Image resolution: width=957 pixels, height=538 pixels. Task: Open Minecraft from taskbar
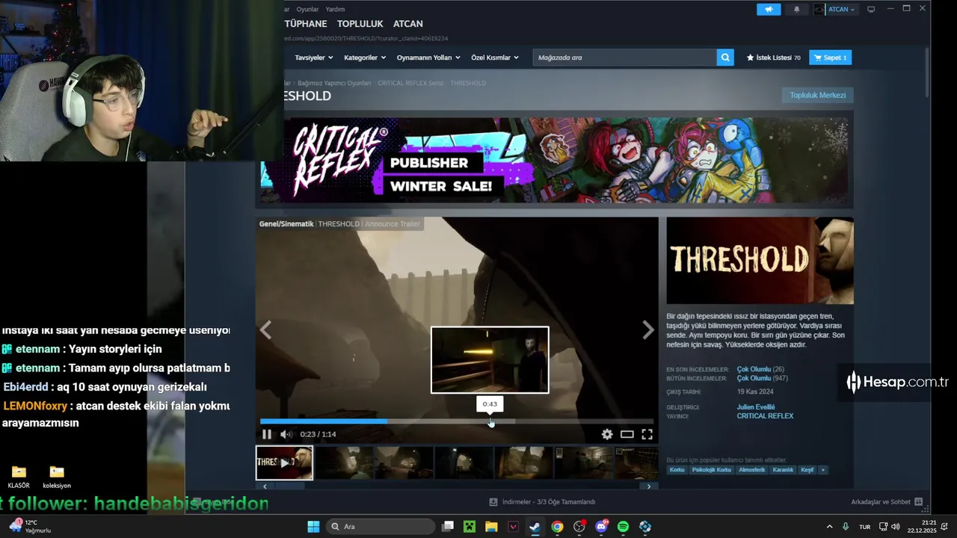click(x=469, y=527)
